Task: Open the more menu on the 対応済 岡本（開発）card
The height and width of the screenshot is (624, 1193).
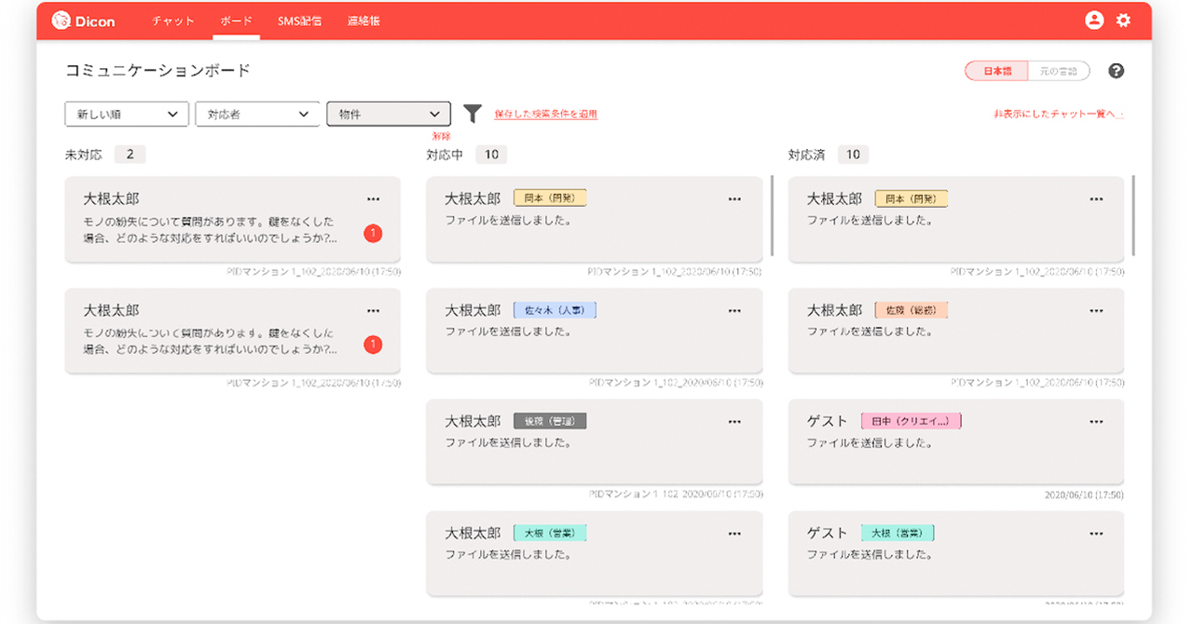Action: (1096, 198)
